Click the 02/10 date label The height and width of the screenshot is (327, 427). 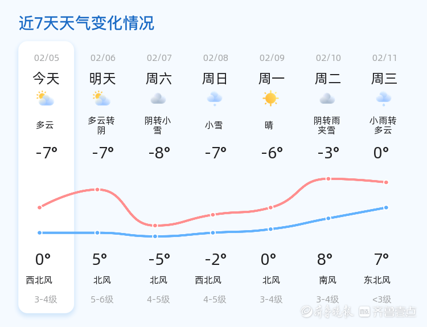329,58
